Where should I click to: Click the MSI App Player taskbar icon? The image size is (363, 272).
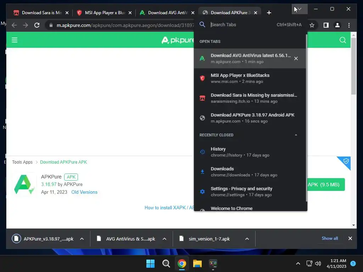click(x=213, y=263)
